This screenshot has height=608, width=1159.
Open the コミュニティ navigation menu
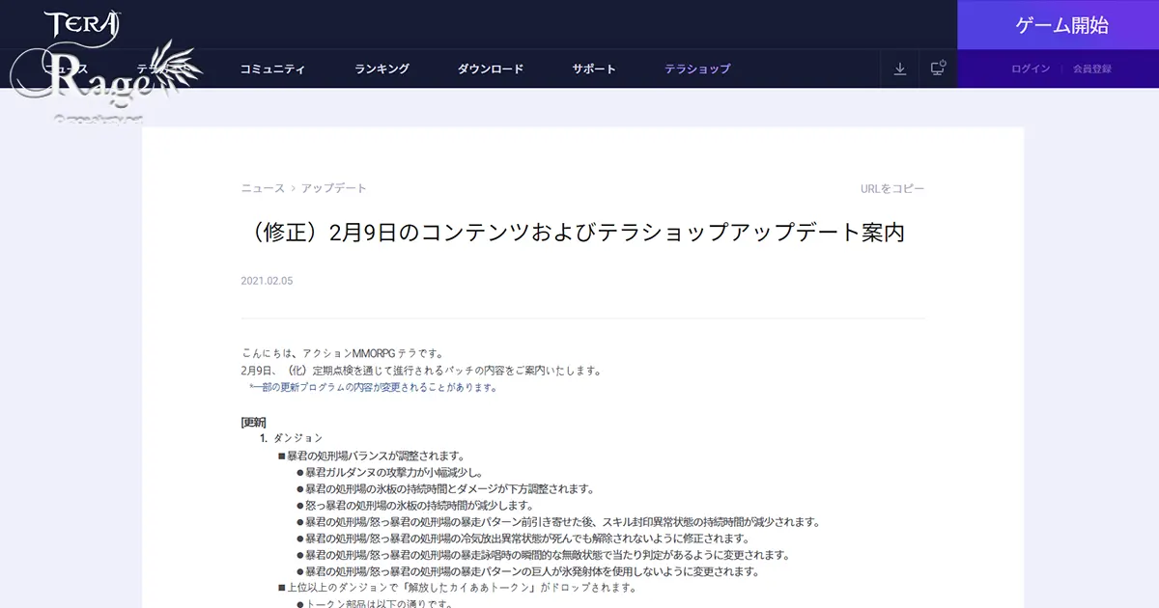273,69
